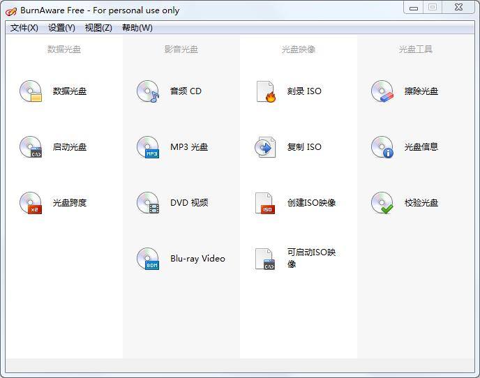Open the 复制 ISO copy icon

[265, 147]
